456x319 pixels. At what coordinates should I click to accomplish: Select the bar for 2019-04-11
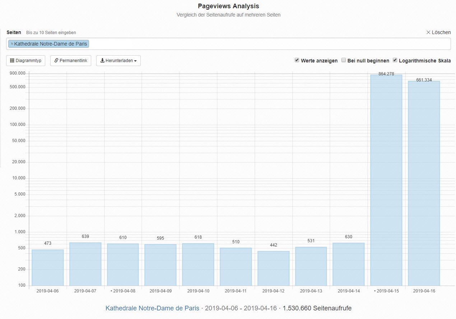coord(236,267)
